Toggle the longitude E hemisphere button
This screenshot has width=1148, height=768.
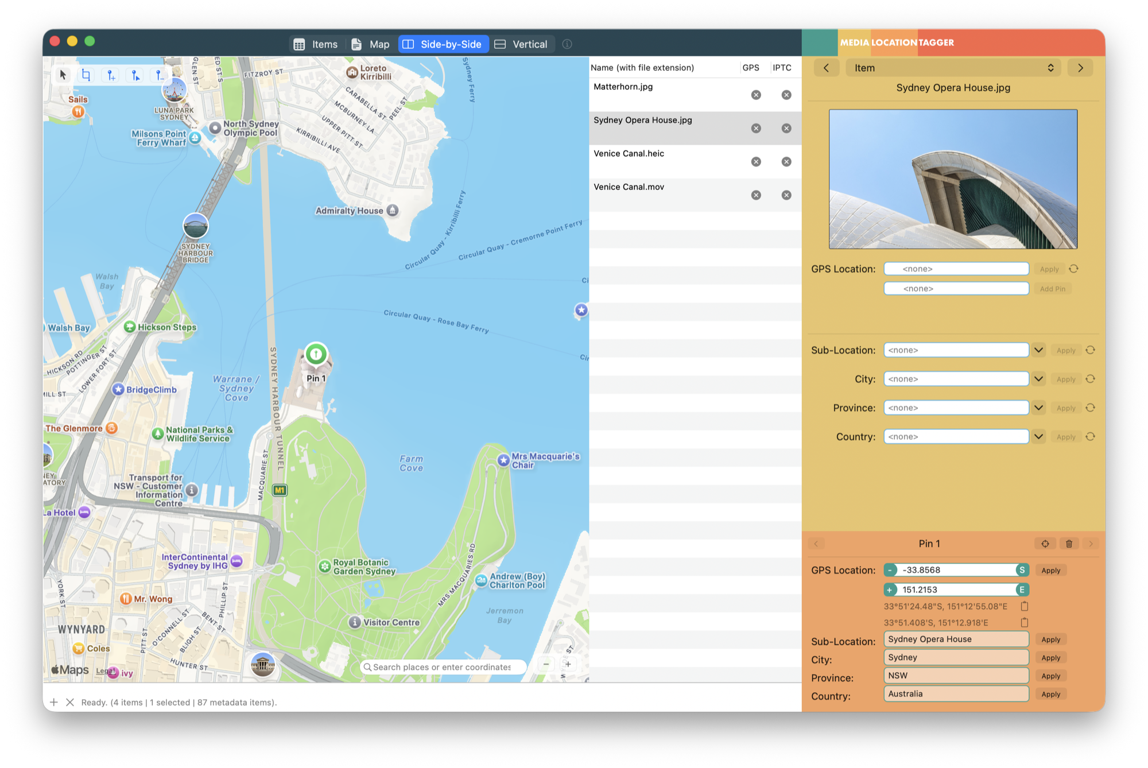pos(1022,589)
